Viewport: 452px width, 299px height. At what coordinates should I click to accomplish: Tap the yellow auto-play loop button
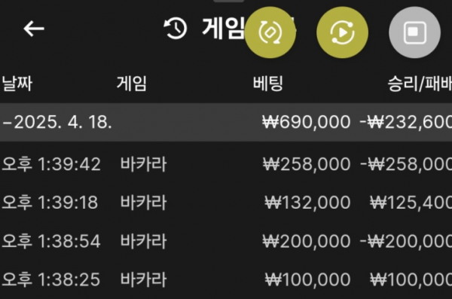342,32
